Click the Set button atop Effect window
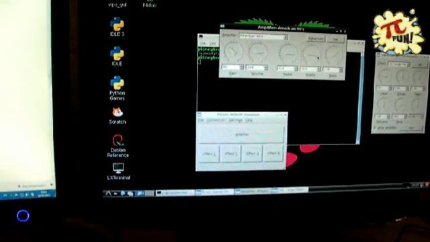 pyautogui.click(x=420, y=65)
